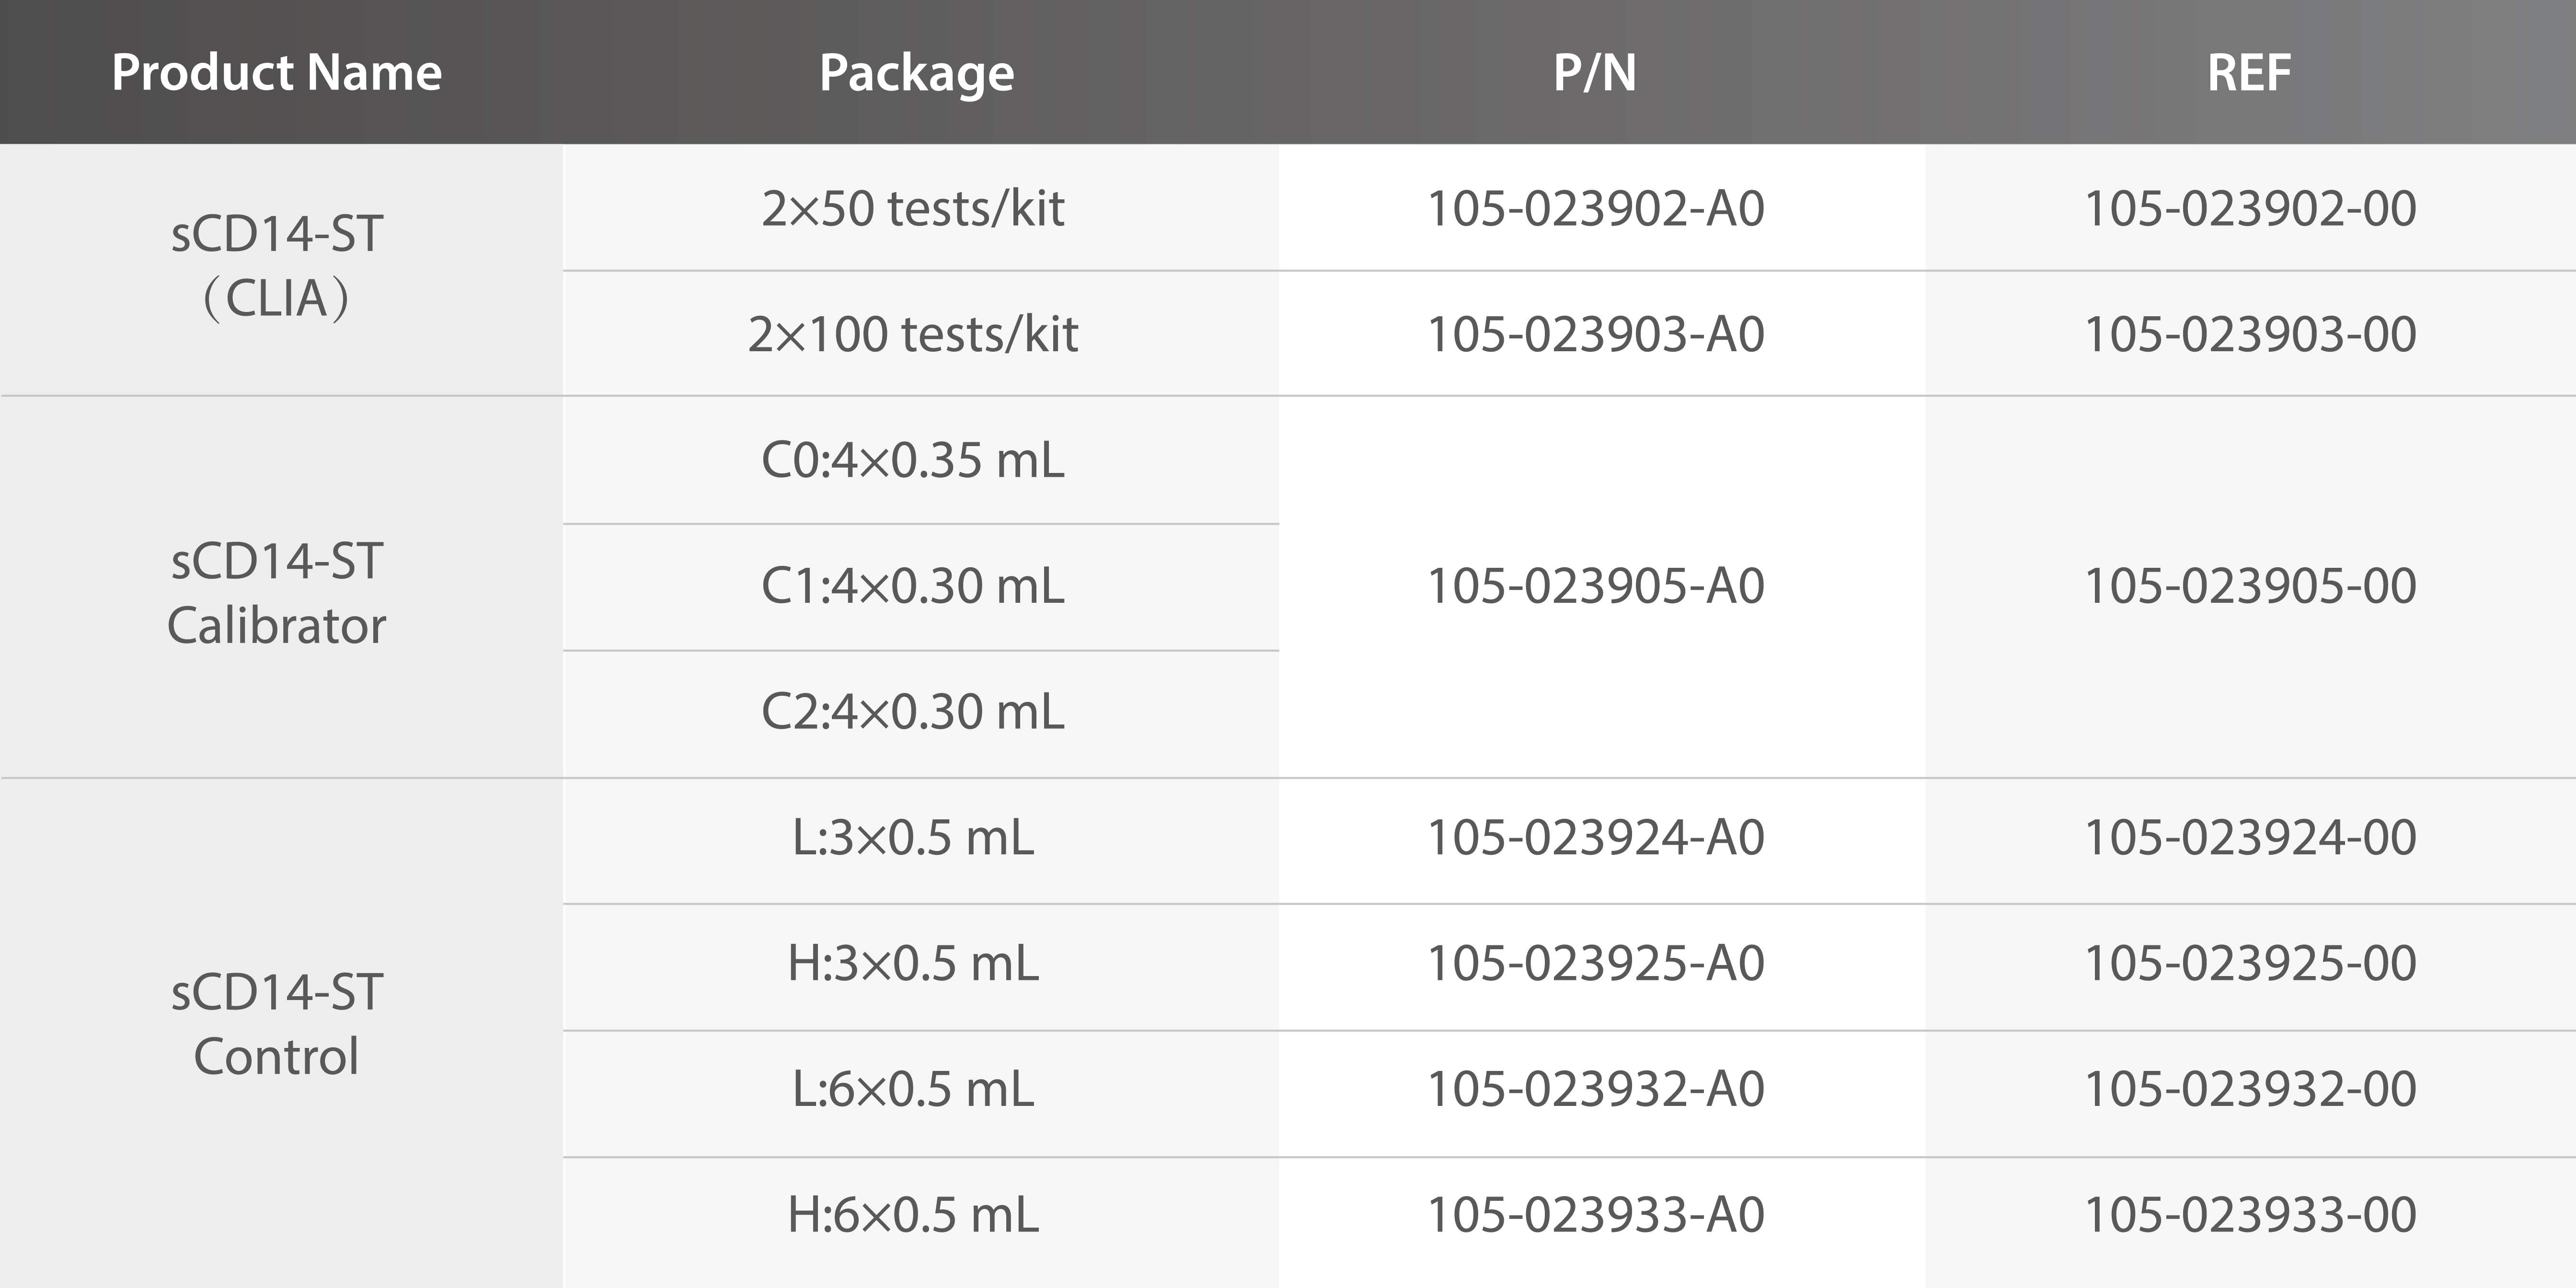Click part number 105-023902-A0
Screen dimensions: 2576x1288
tap(1595, 208)
